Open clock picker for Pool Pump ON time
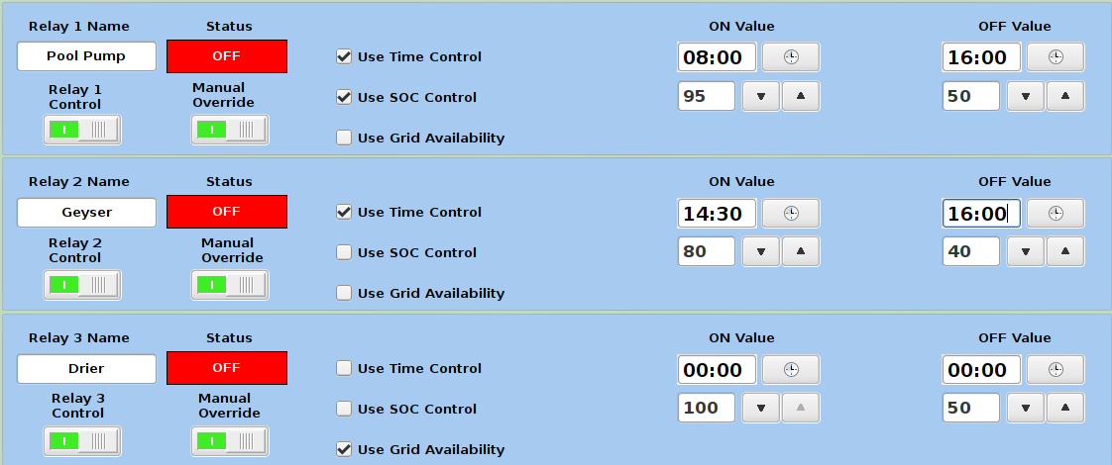 [x=790, y=56]
